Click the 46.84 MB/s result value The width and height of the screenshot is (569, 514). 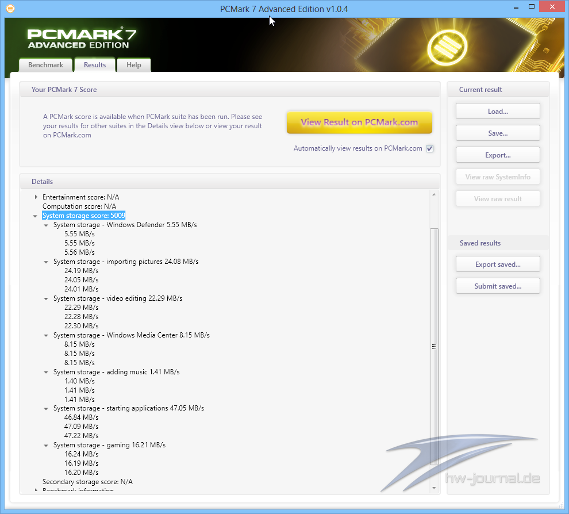point(81,417)
